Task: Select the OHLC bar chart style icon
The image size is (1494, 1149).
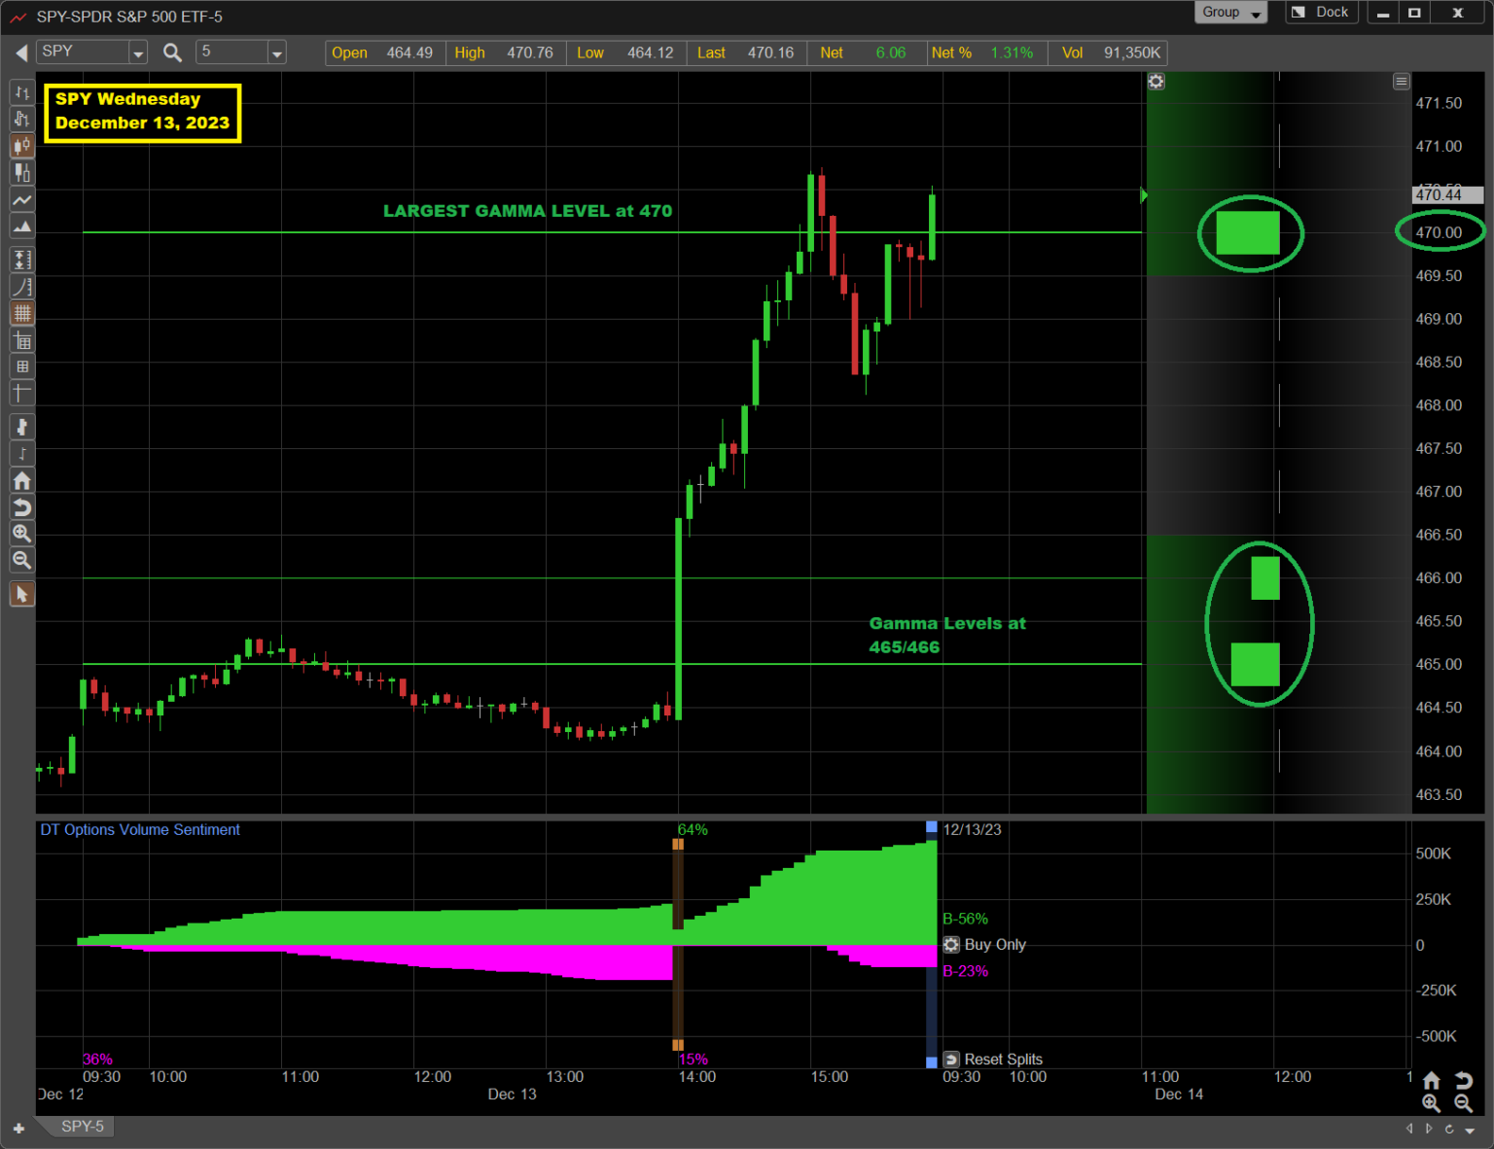Action: tap(21, 93)
